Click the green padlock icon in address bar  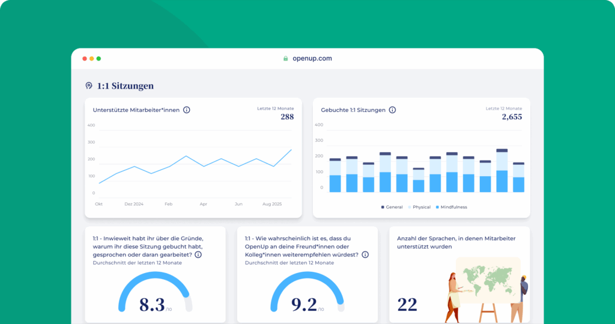point(286,59)
